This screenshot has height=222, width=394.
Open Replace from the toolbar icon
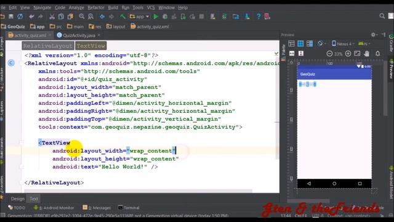(x=90, y=17)
